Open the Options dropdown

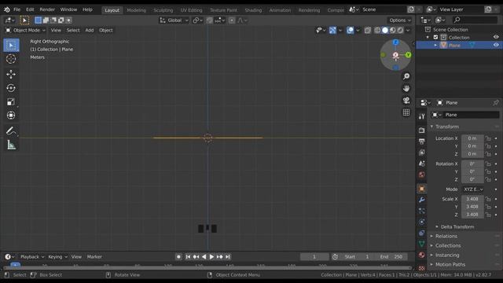tap(400, 20)
